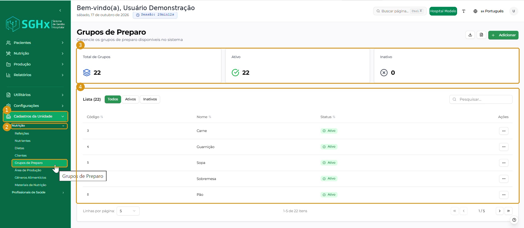524x228 pixels.
Task: Open Nutrientes in the sidebar
Action: tap(23, 141)
